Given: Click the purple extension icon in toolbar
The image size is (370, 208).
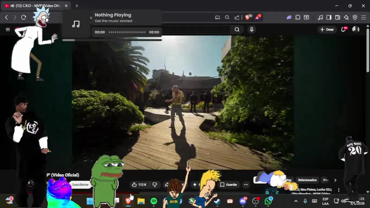Looking at the screenshot, I should pos(289,17).
